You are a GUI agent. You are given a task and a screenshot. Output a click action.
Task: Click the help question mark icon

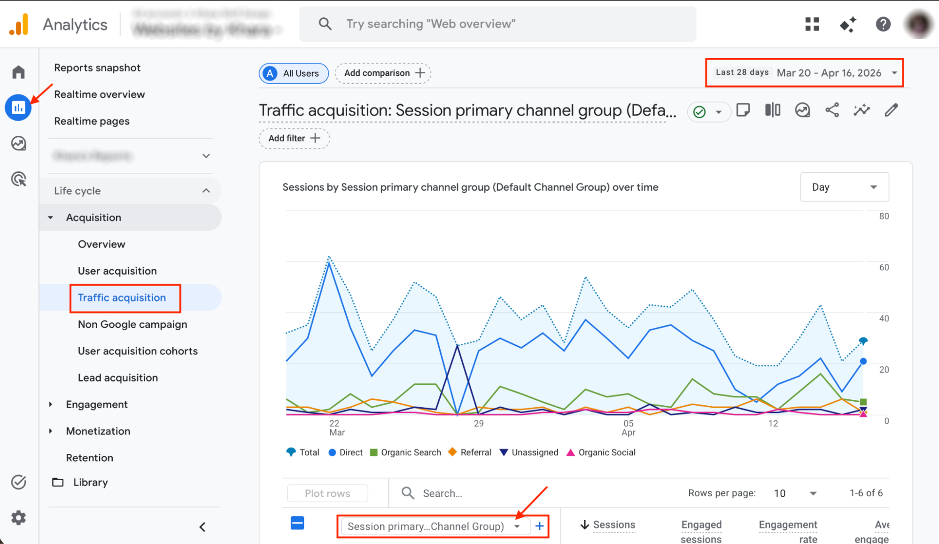[883, 24]
